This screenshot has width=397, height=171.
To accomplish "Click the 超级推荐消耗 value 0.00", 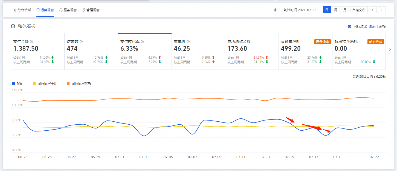I will [341, 49].
